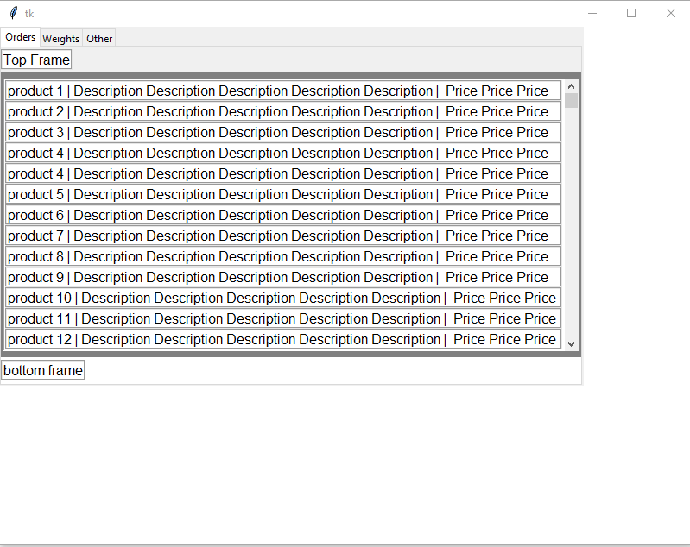Select the Other tab
Image resolution: width=690 pixels, height=547 pixels.
tap(99, 39)
